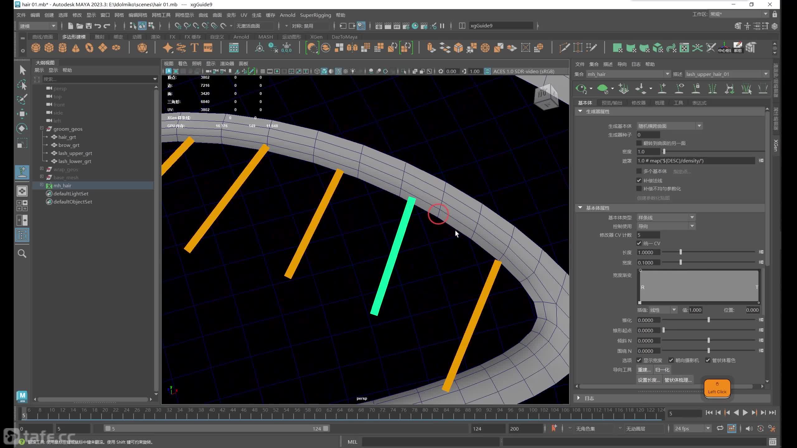Click the density mask expression editor icon
Image resolution: width=797 pixels, height=448 pixels.
pos(761,161)
